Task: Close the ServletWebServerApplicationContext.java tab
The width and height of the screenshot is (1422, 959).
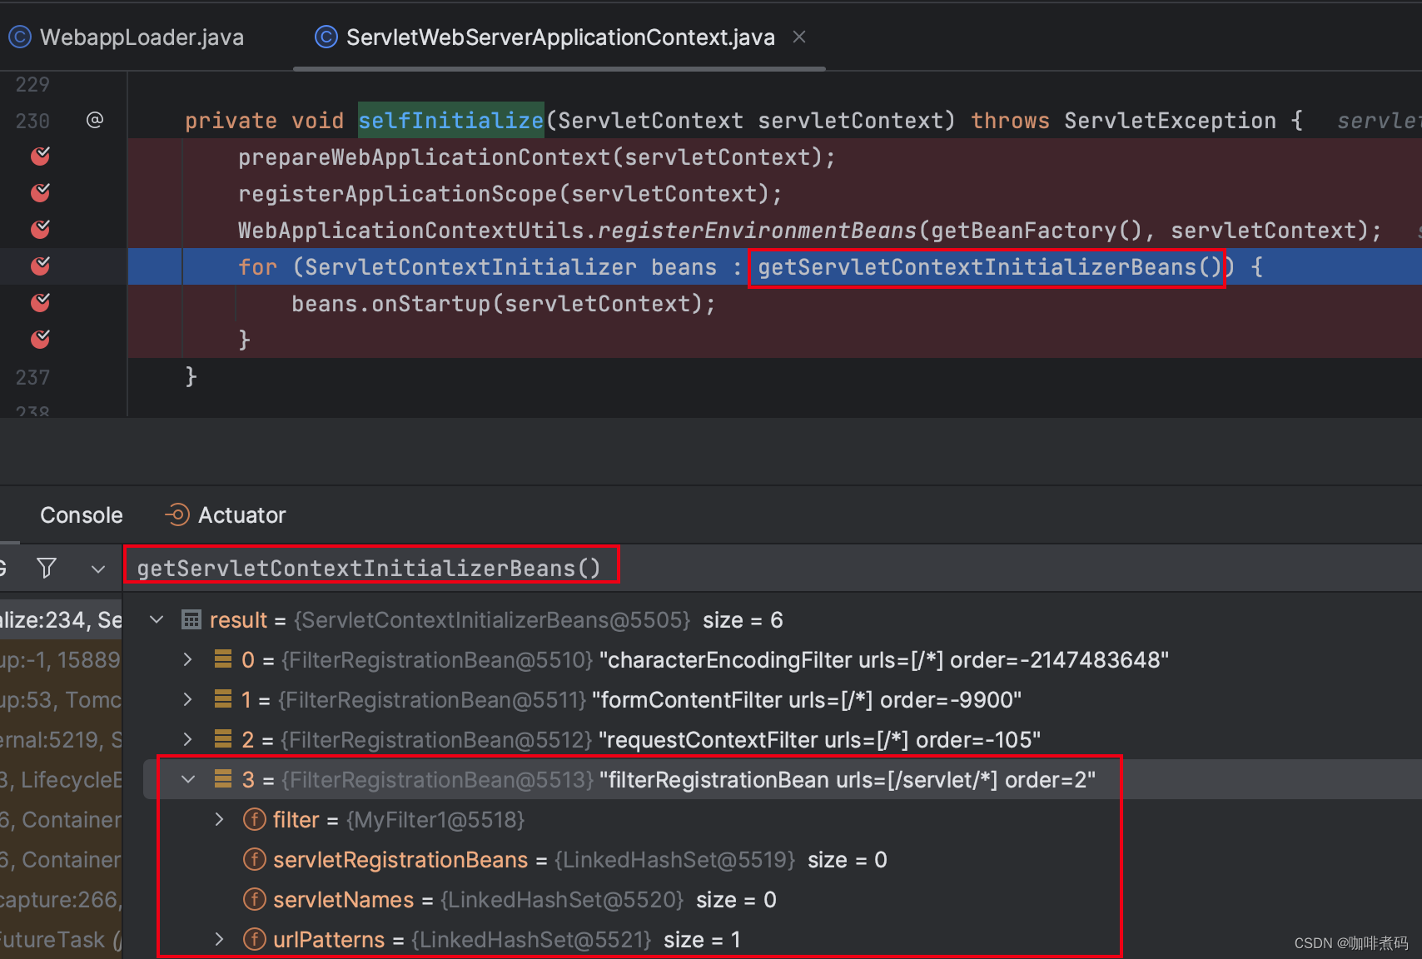Action: pyautogui.click(x=799, y=37)
